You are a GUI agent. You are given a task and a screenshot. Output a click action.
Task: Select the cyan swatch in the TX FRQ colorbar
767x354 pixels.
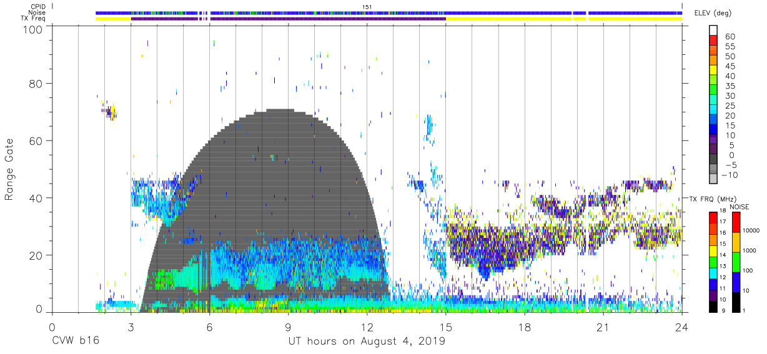(x=713, y=273)
